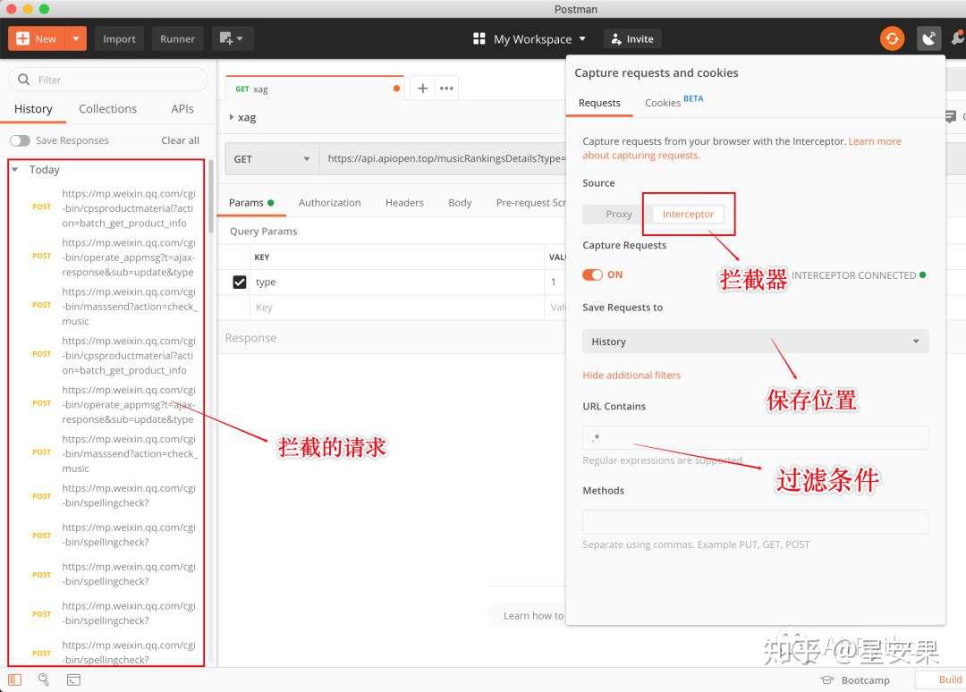This screenshot has height=692, width=966.
Task: Expand the xag request name triangle
Action: (x=232, y=117)
